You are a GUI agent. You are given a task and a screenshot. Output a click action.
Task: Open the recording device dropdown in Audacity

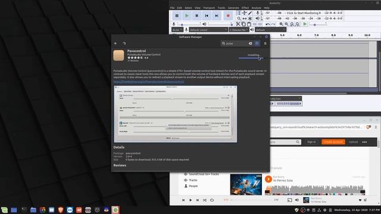(208, 30)
